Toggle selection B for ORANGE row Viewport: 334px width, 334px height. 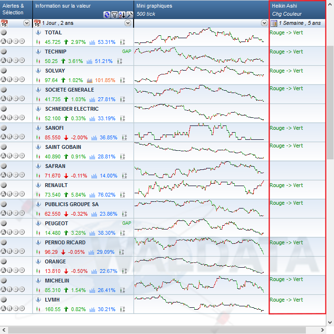click(10, 271)
